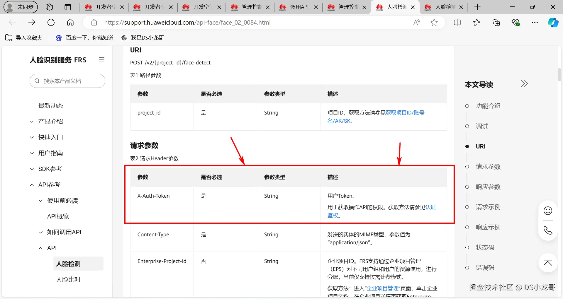The width and height of the screenshot is (563, 299).
Task: Open the smiley feedback icon
Action: click(548, 211)
